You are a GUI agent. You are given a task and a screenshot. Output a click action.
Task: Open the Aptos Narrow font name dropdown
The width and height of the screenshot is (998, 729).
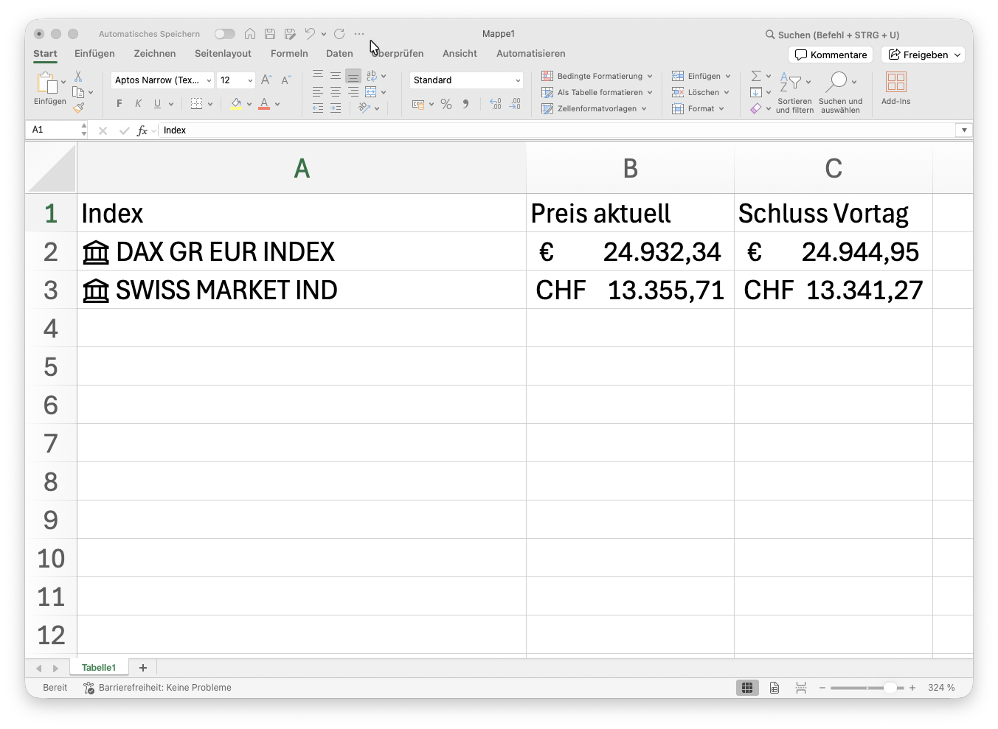209,80
